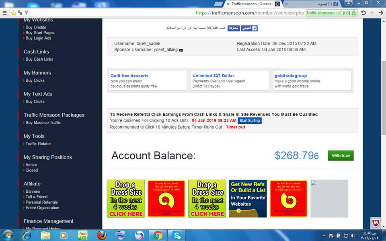Click the Chrome user profile icon

[349, 3]
